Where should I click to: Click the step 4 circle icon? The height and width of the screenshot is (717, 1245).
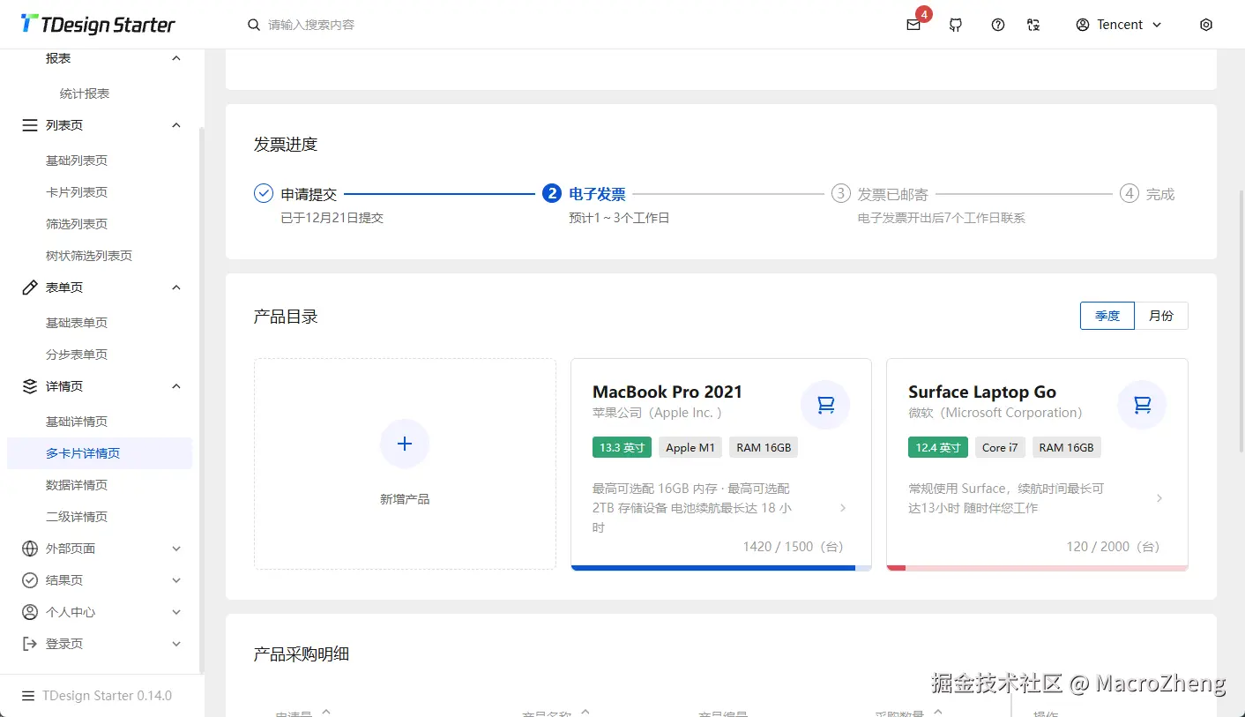[x=1129, y=193]
